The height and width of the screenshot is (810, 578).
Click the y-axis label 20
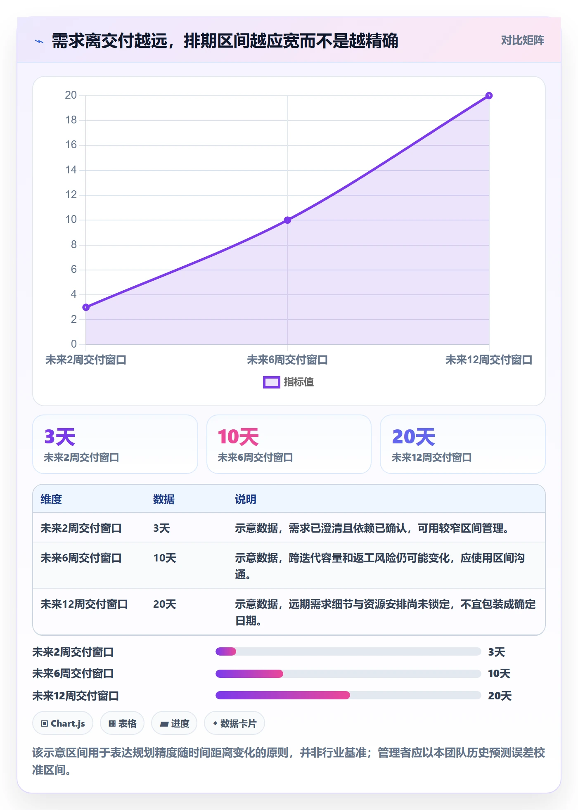(71, 95)
